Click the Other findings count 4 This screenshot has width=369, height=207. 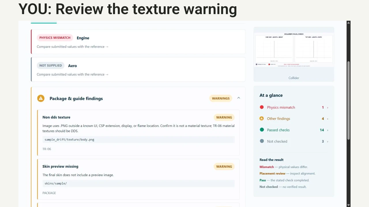pyautogui.click(x=323, y=119)
